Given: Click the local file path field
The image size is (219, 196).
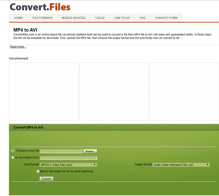Looking at the screenshot, I should 61,151.
